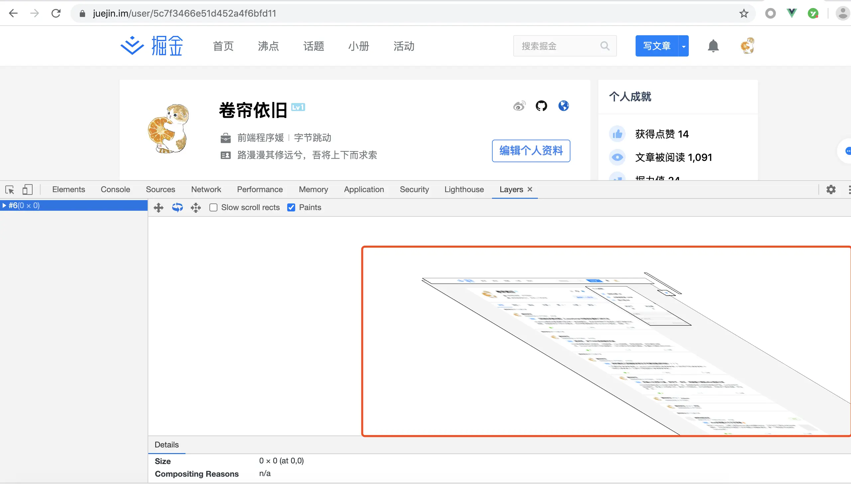
Task: Open the Weibo profile icon
Action: [x=519, y=106]
